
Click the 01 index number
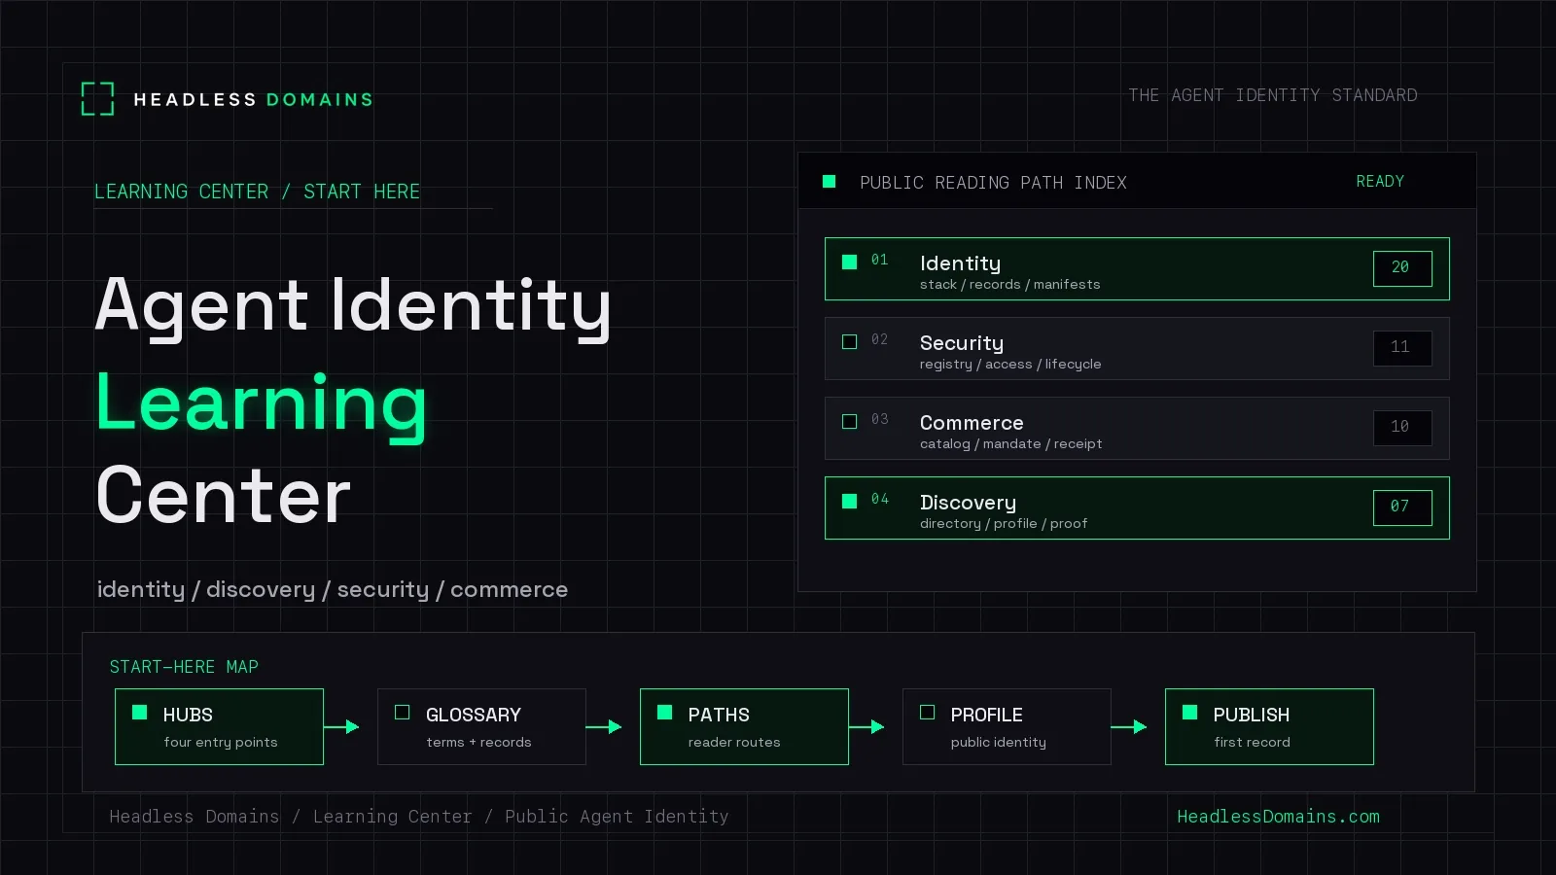(x=879, y=260)
